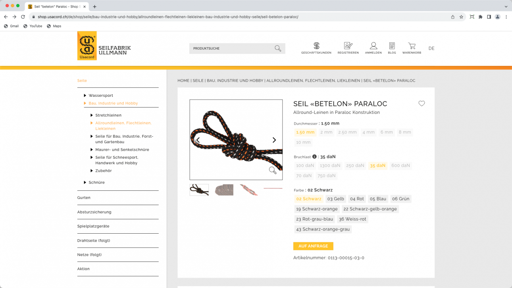Image resolution: width=512 pixels, height=288 pixels.
Task: Click the search magnifier icon
Action: [x=278, y=48]
